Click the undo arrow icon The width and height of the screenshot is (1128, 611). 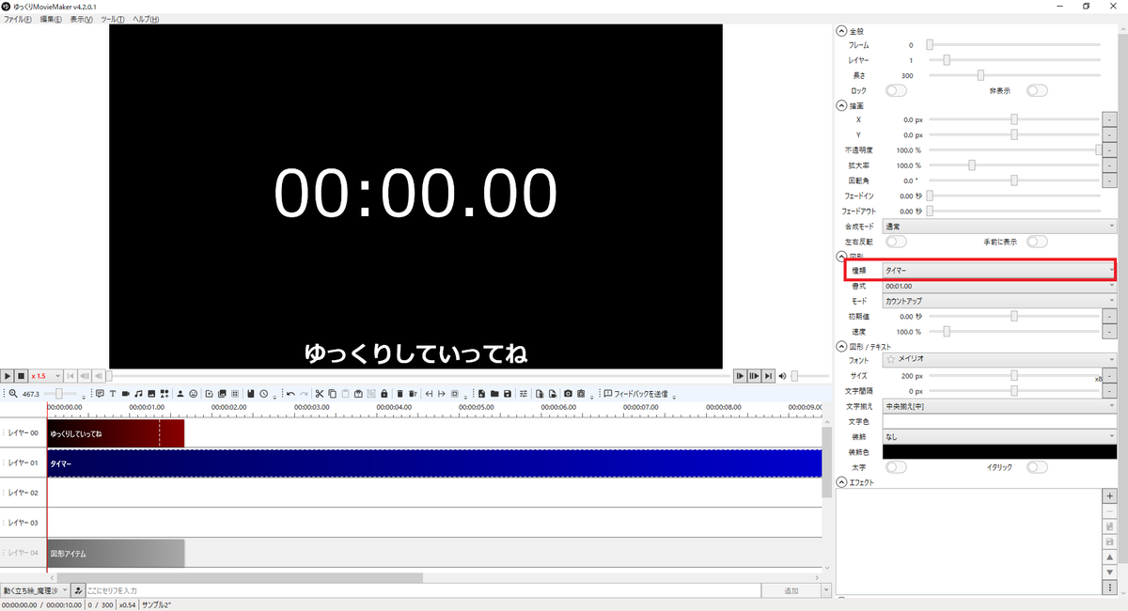(x=291, y=393)
